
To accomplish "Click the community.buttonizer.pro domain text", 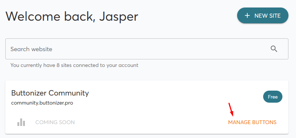I will [x=42, y=103].
